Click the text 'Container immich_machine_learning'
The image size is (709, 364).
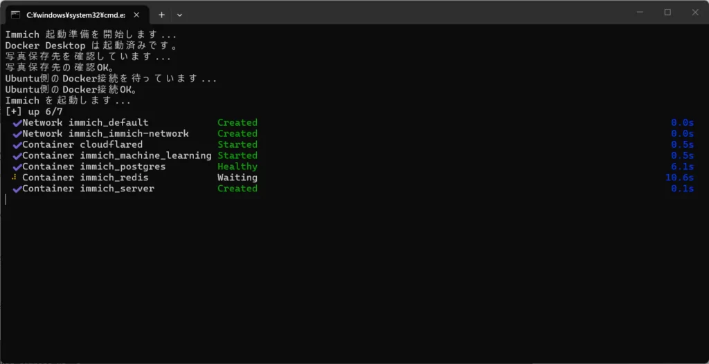[x=116, y=155]
